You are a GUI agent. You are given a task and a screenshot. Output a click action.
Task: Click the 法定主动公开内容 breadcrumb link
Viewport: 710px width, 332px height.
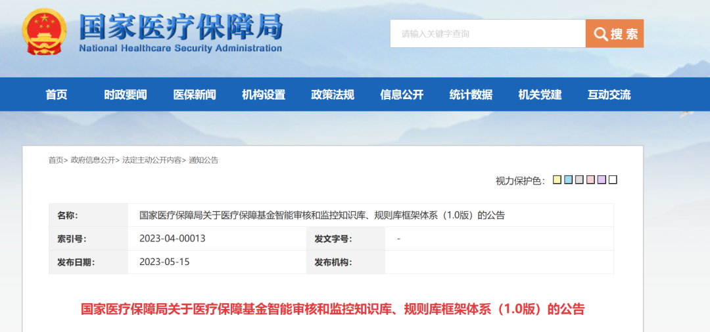(x=152, y=160)
